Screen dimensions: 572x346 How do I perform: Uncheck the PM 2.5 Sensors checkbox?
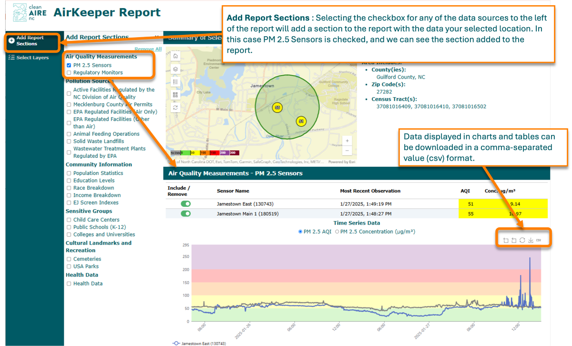pyautogui.click(x=69, y=65)
